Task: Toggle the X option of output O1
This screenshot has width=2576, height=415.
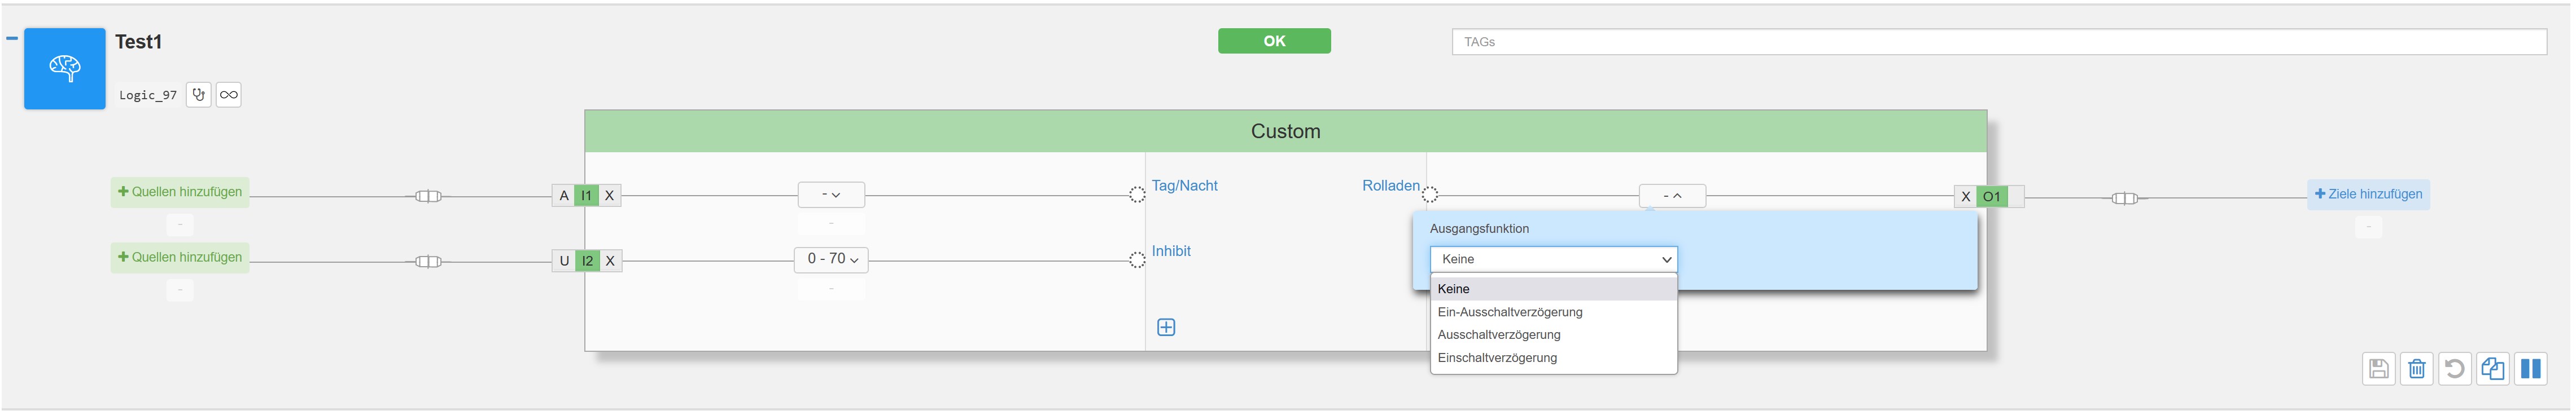Action: click(x=1966, y=197)
